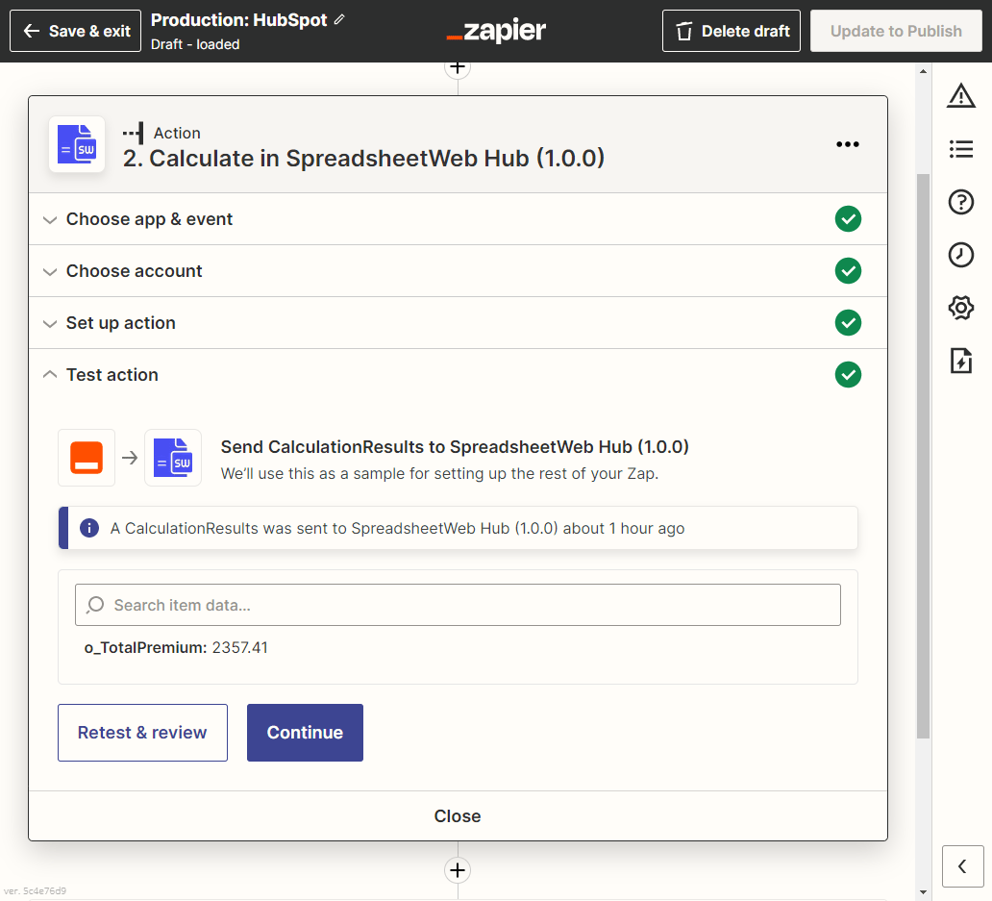The width and height of the screenshot is (992, 901).
Task: Add step with top plus button
Action: click(x=458, y=67)
